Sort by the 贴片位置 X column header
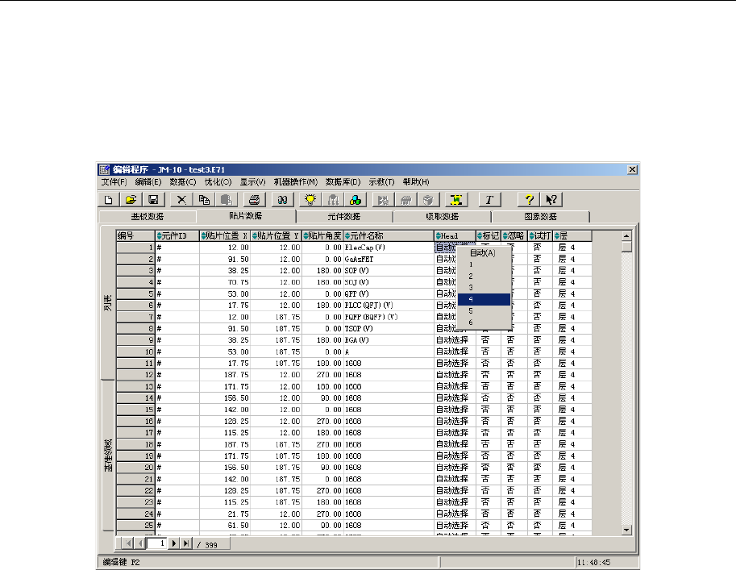This screenshot has width=736, height=570. pyautogui.click(x=225, y=235)
